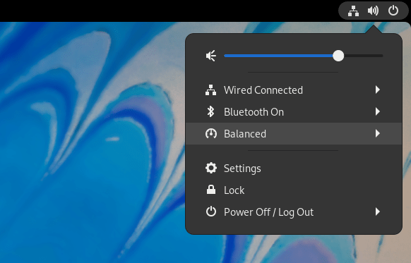Open the Bluetooth On menu item
Viewport: 411px width, 263px height.
click(294, 111)
